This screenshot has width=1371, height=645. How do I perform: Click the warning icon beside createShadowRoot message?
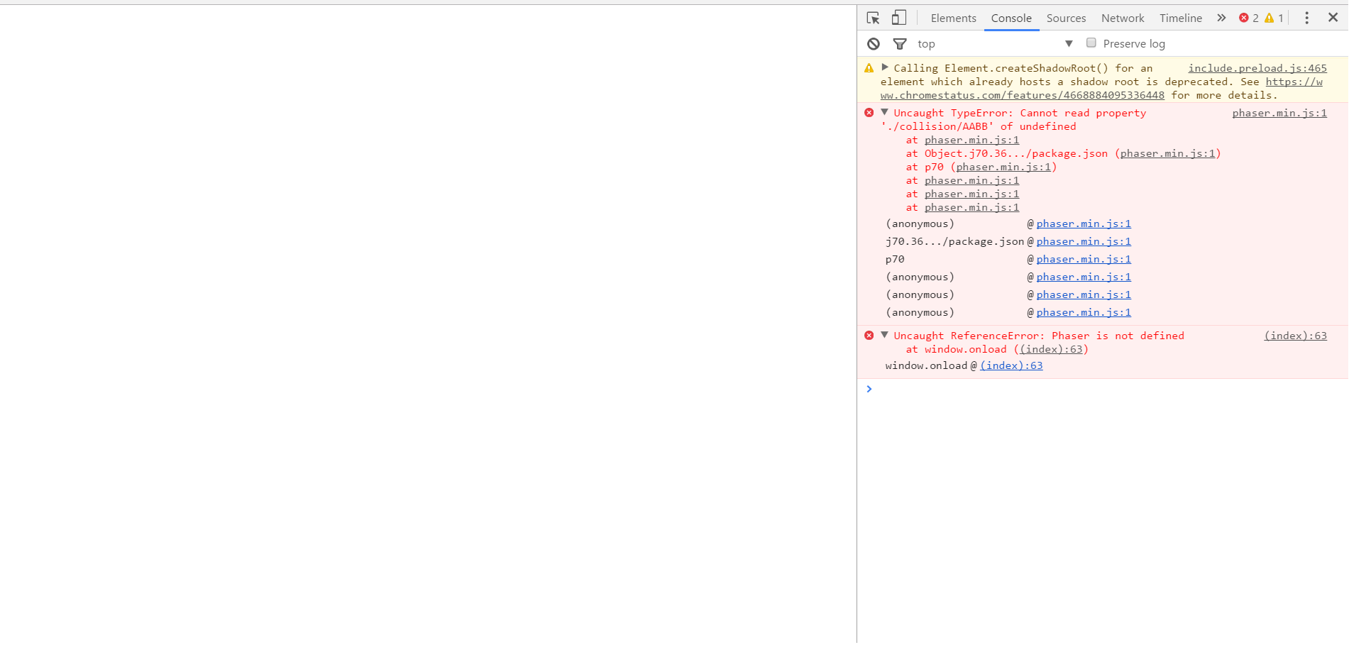tap(869, 68)
